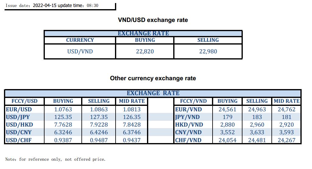Image resolution: width=312 pixels, height=169 pixels.
Task: Click the FCCY/VND column header
Action: 193,101
